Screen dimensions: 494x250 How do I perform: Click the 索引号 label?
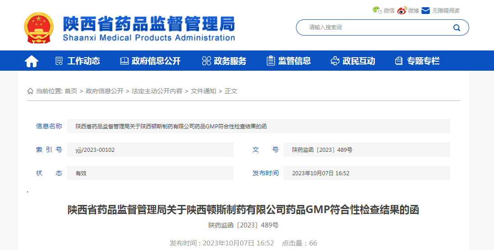49,150
